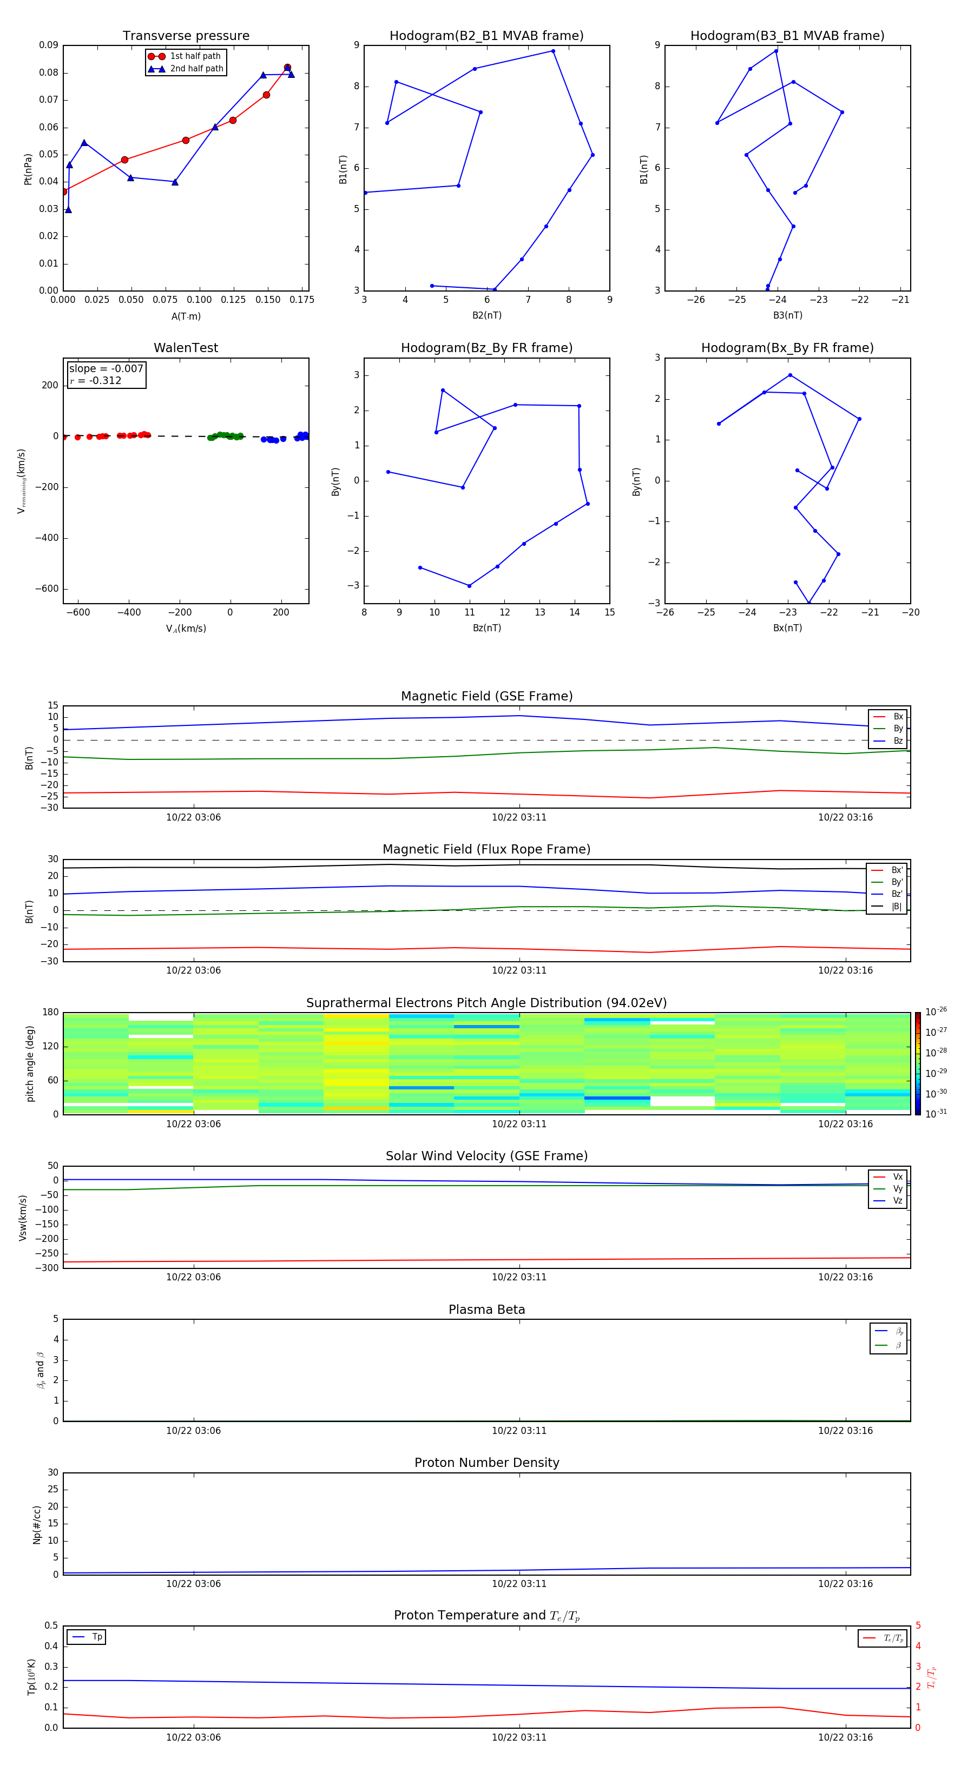Select βp in the Plasma Beta legend
974x1785 pixels.
click(x=889, y=1331)
